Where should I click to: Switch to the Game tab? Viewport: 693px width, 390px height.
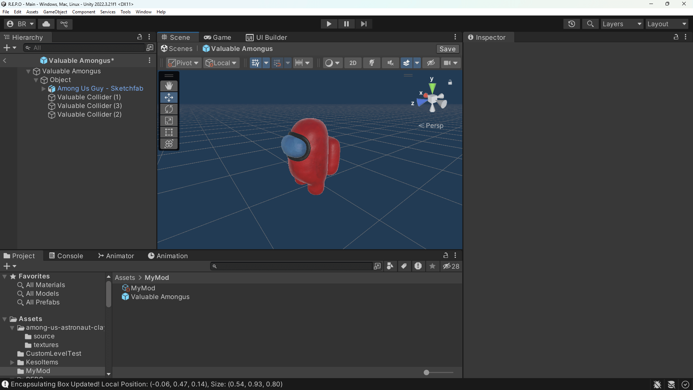pos(218,37)
